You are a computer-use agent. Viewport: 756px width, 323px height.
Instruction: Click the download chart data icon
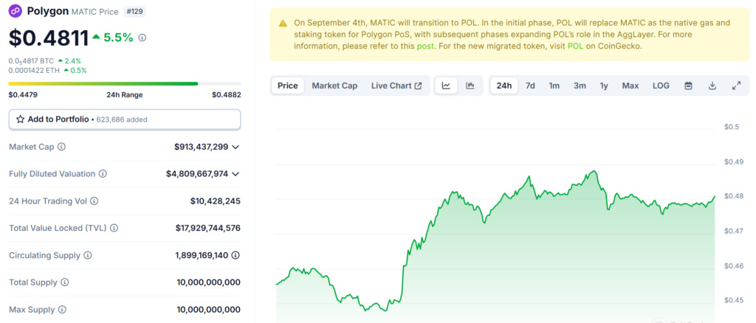point(712,86)
